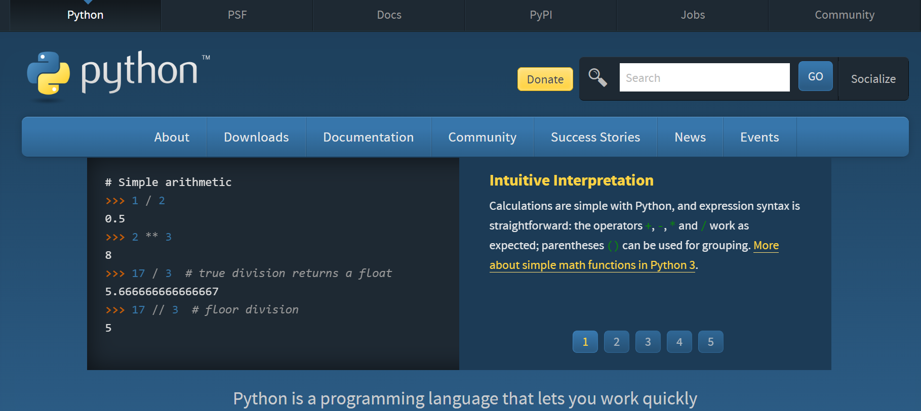Open the Downloads main menu
921x411 pixels.
pos(256,137)
